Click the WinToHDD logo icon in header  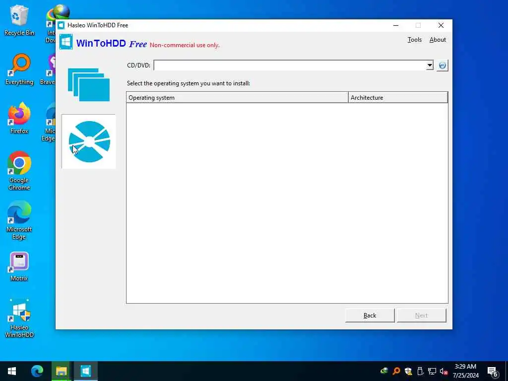[66, 42]
